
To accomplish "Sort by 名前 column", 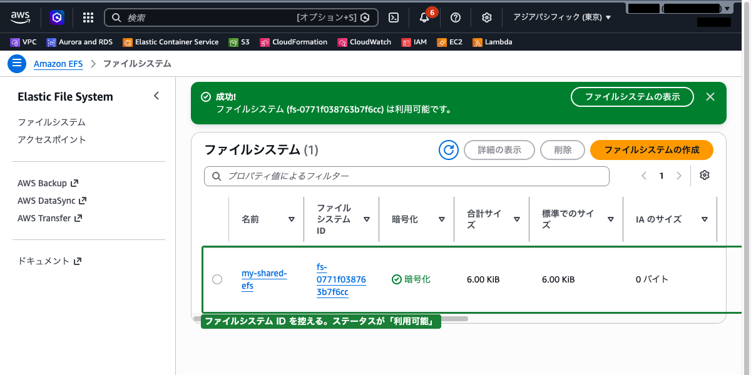I will pos(292,219).
